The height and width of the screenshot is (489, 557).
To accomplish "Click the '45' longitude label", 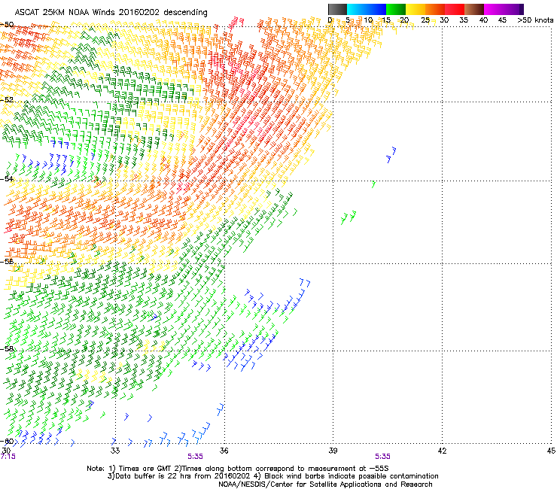I will pyautogui.click(x=551, y=451).
